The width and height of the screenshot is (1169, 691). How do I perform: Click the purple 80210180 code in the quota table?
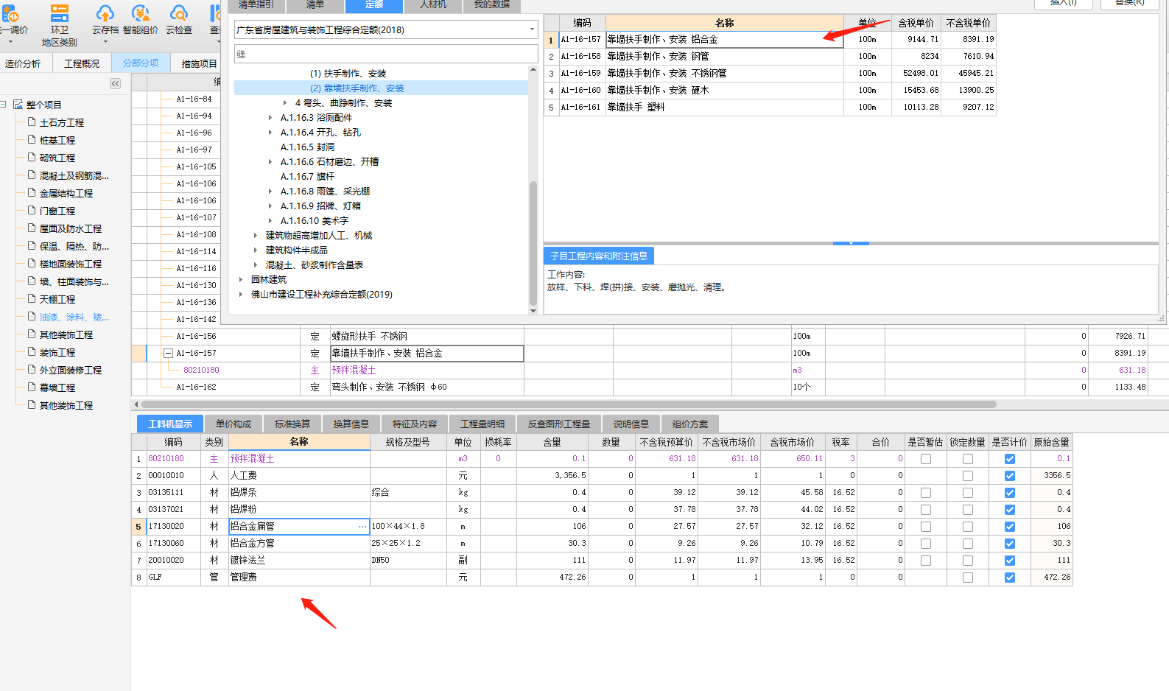(201, 370)
